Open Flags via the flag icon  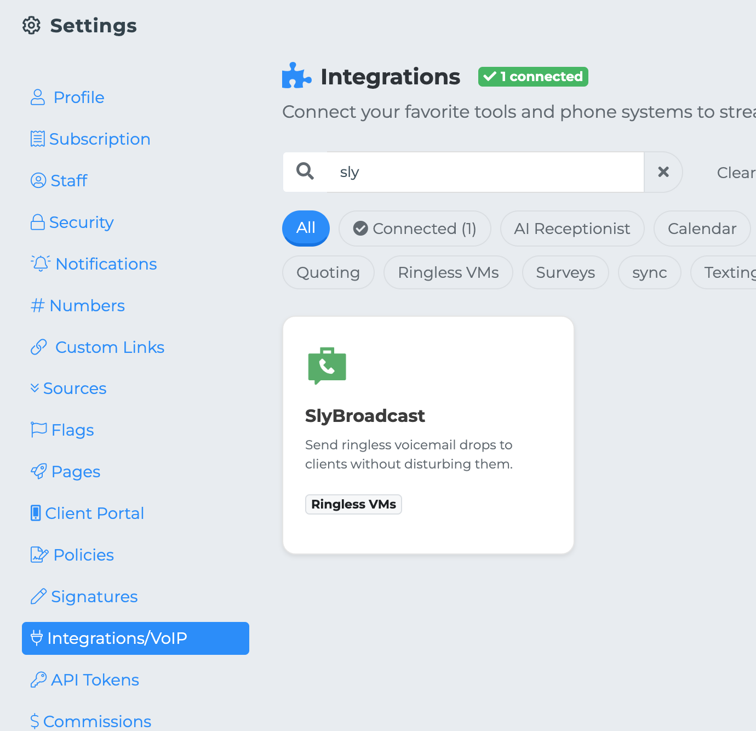tap(38, 430)
